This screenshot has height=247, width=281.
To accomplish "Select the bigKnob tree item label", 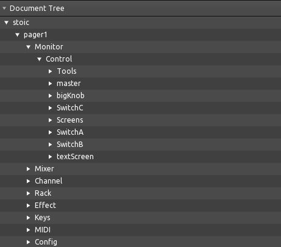I will coord(71,96).
